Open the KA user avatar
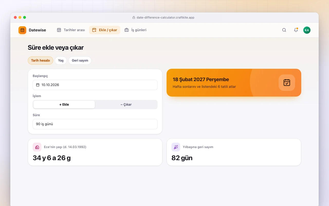Screen dimensions: 329x206 pyautogui.click(x=307, y=30)
